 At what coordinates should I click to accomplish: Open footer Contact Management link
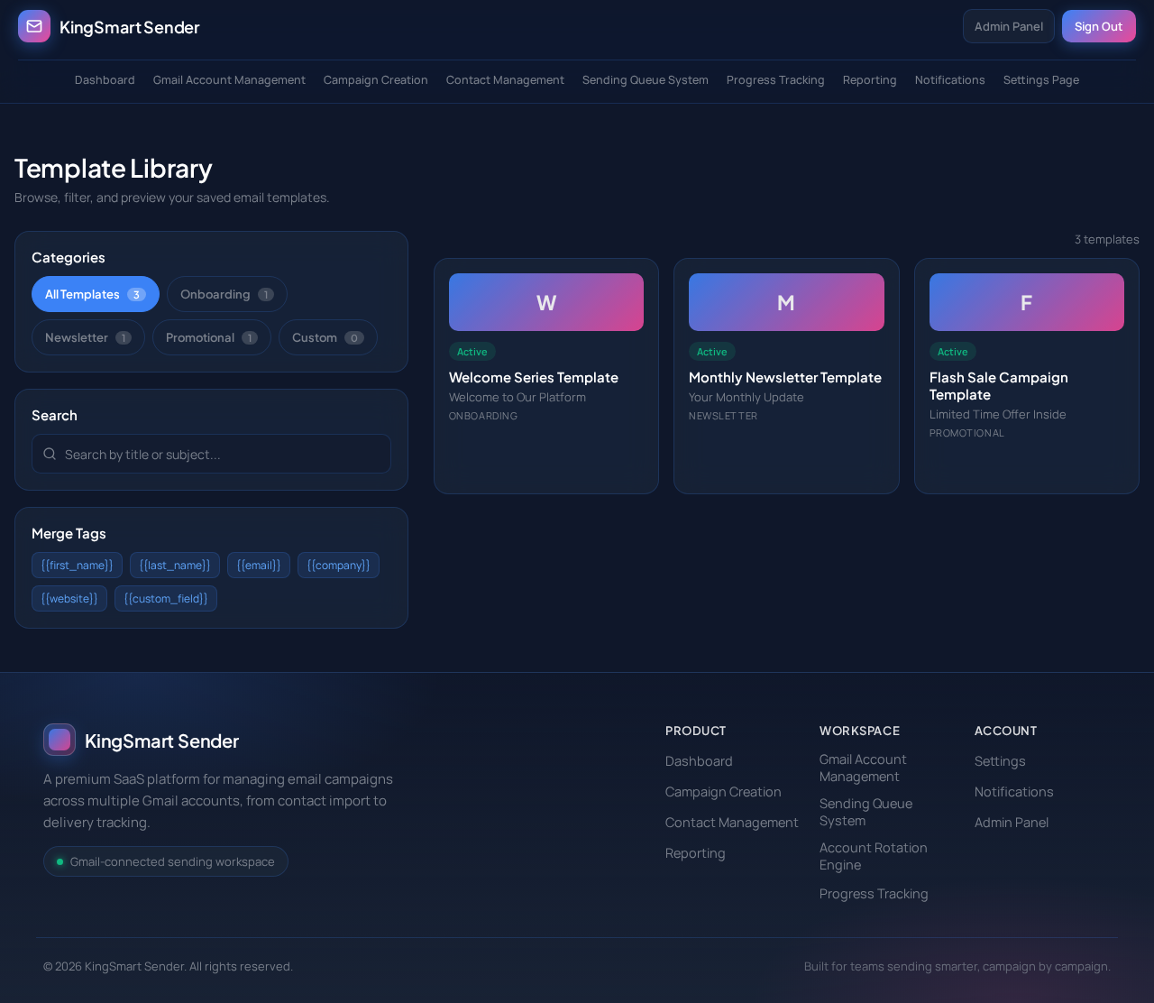tap(732, 823)
